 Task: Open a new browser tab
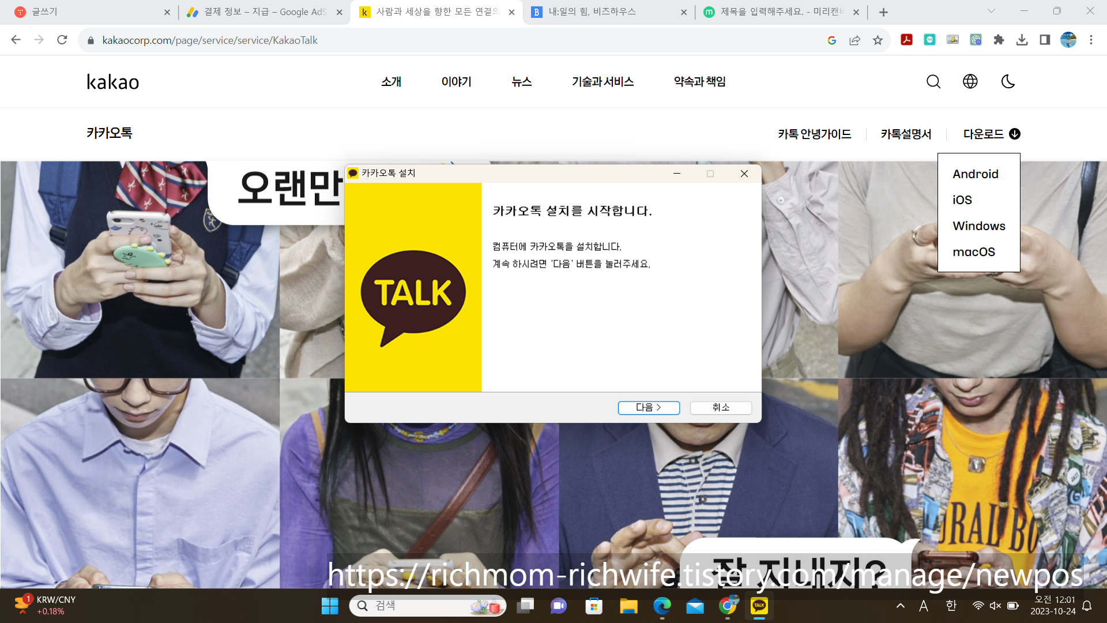click(x=883, y=12)
